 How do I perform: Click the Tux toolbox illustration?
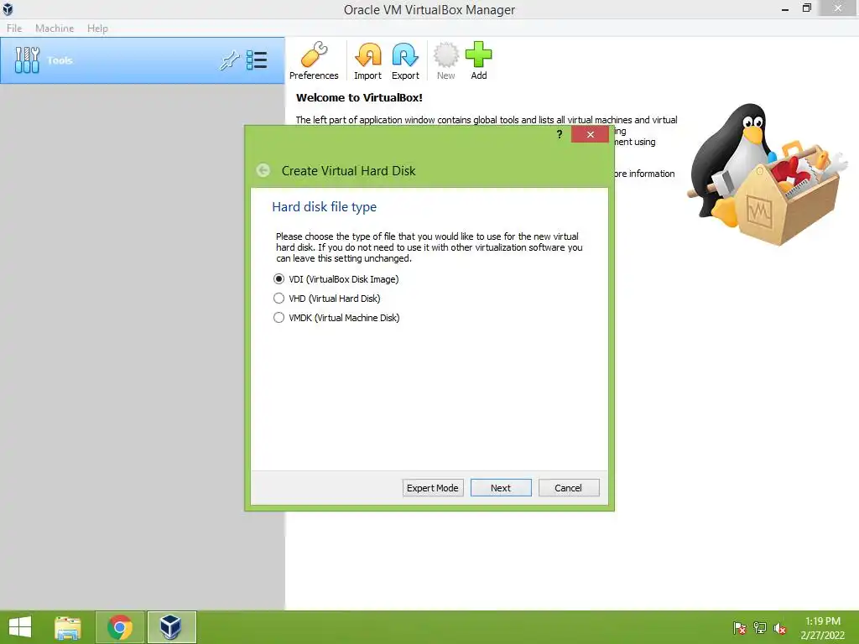click(766, 174)
